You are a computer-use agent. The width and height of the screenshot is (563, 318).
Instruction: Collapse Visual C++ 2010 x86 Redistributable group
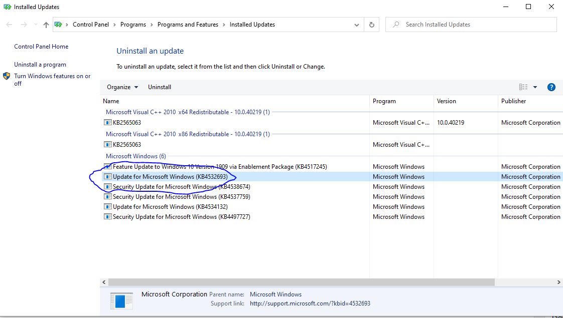[188, 134]
